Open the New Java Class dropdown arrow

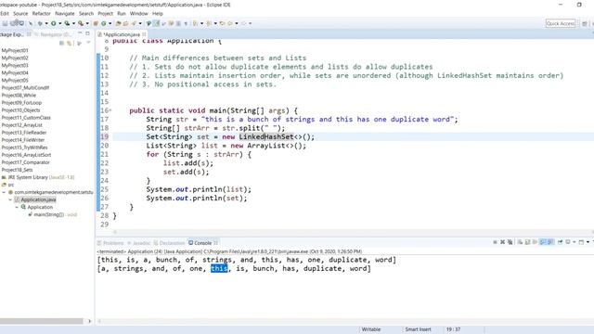click(x=110, y=23)
